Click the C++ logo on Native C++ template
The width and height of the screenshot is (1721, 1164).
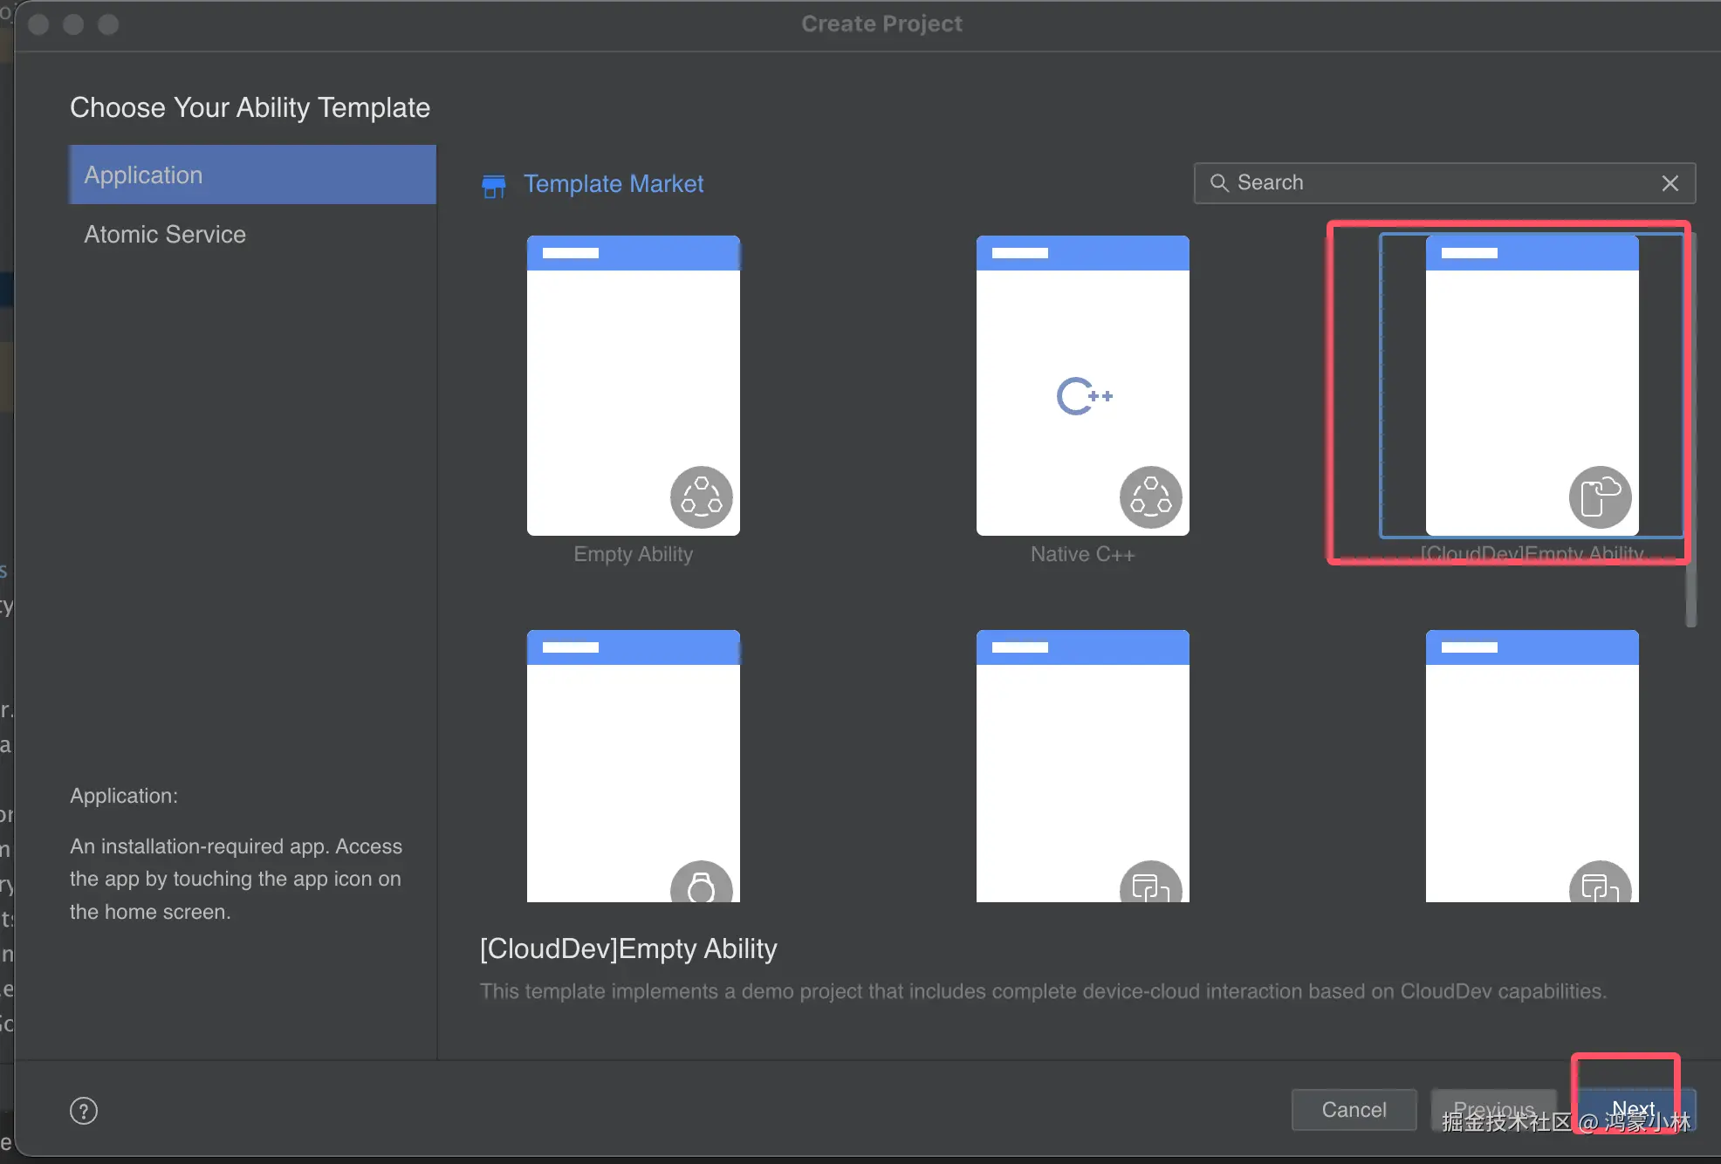1084,396
